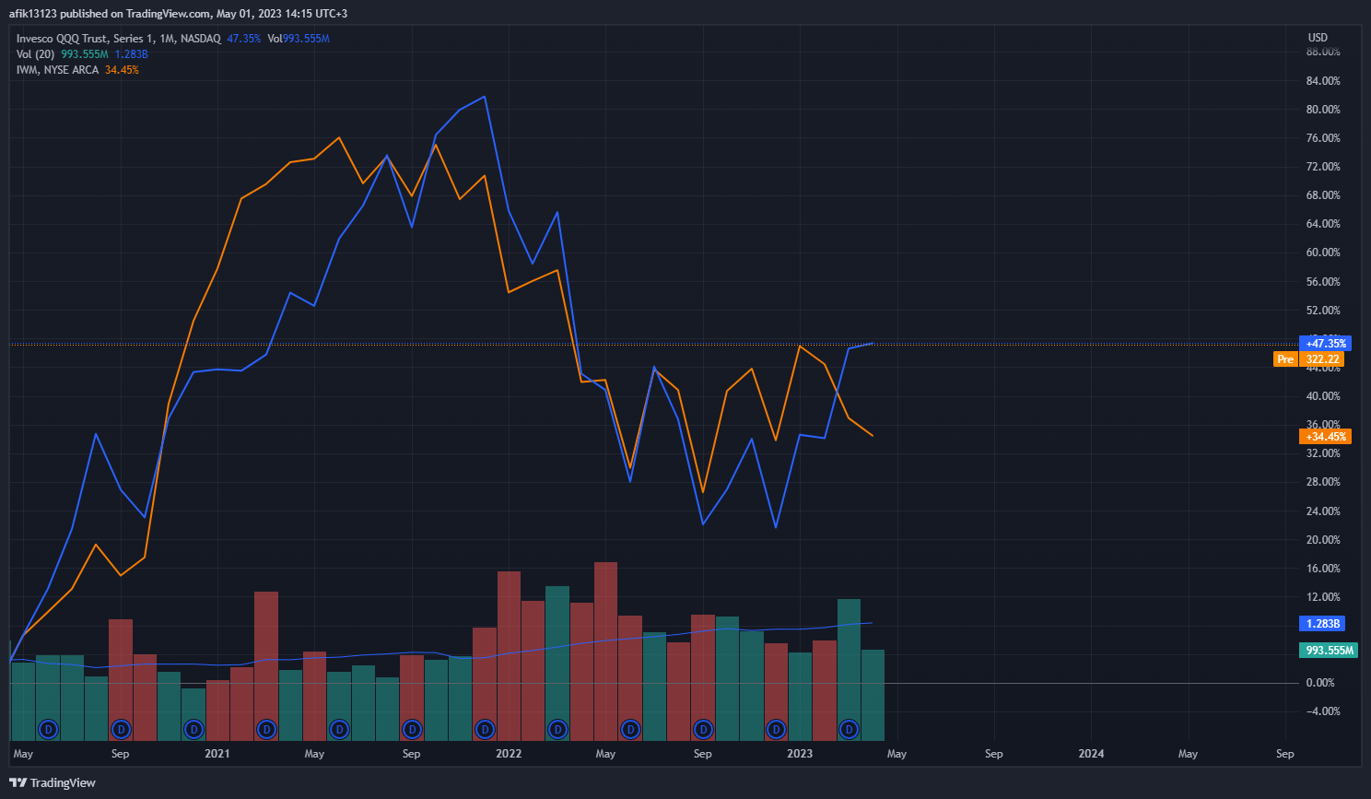This screenshot has width=1371, height=799.
Task: Click the blue 1.283B volume average label
Action: (1322, 624)
